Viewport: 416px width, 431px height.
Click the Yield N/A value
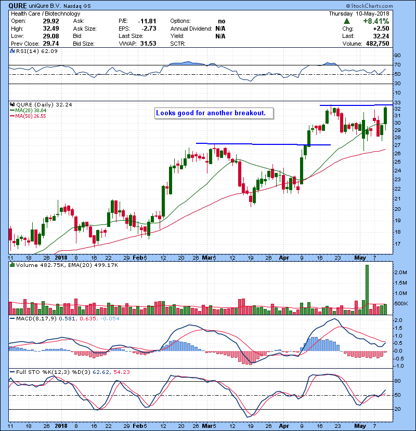[220, 36]
